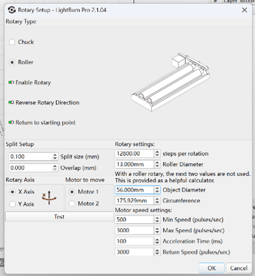Click the Overlap input field
The height and width of the screenshot is (276, 255).
31,167
